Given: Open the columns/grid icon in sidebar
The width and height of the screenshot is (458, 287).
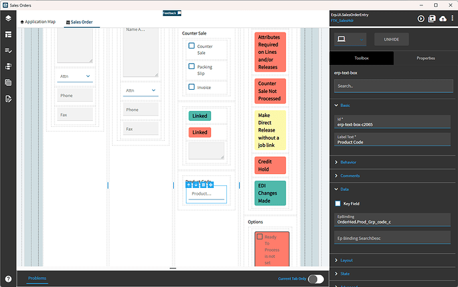Looking at the screenshot, I should click(x=8, y=82).
